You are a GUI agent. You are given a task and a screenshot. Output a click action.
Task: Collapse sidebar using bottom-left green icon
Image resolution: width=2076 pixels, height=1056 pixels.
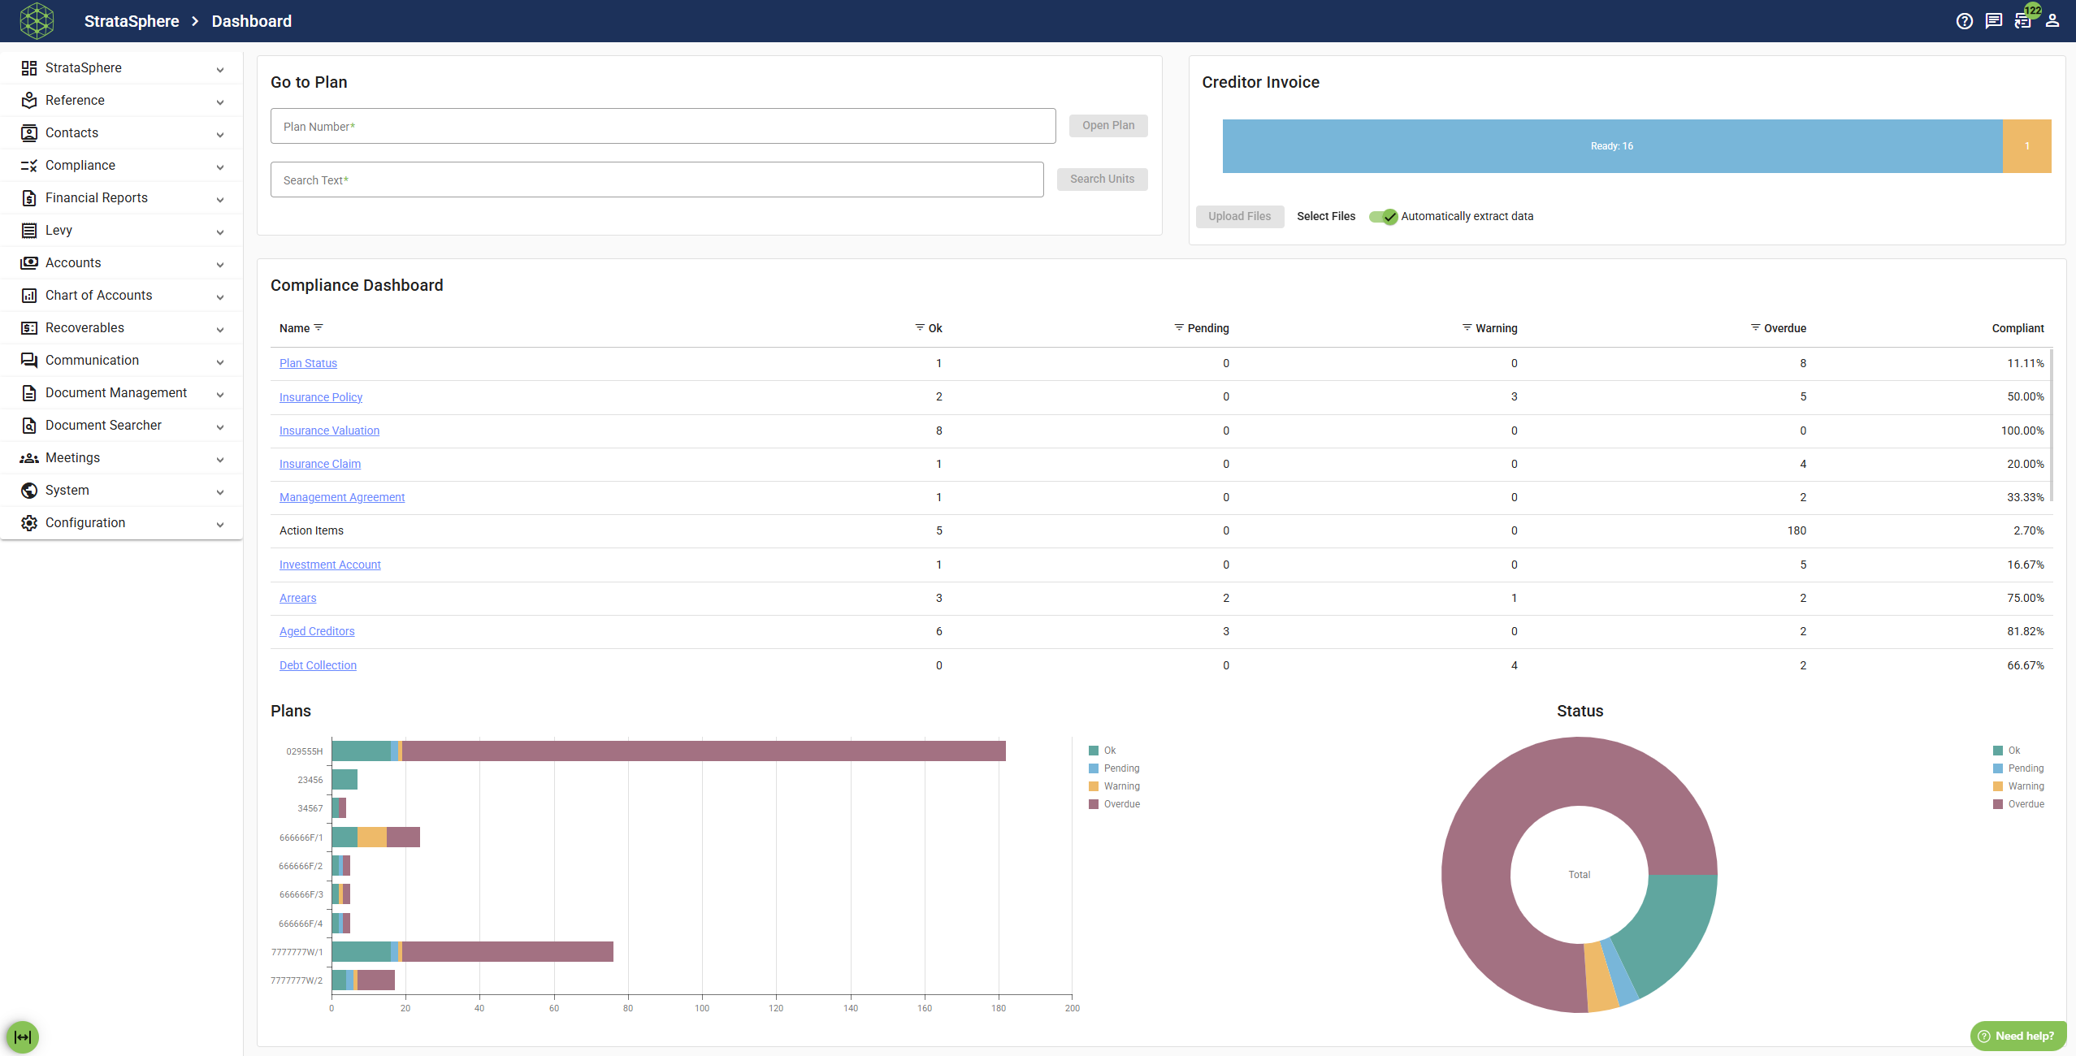point(22,1037)
